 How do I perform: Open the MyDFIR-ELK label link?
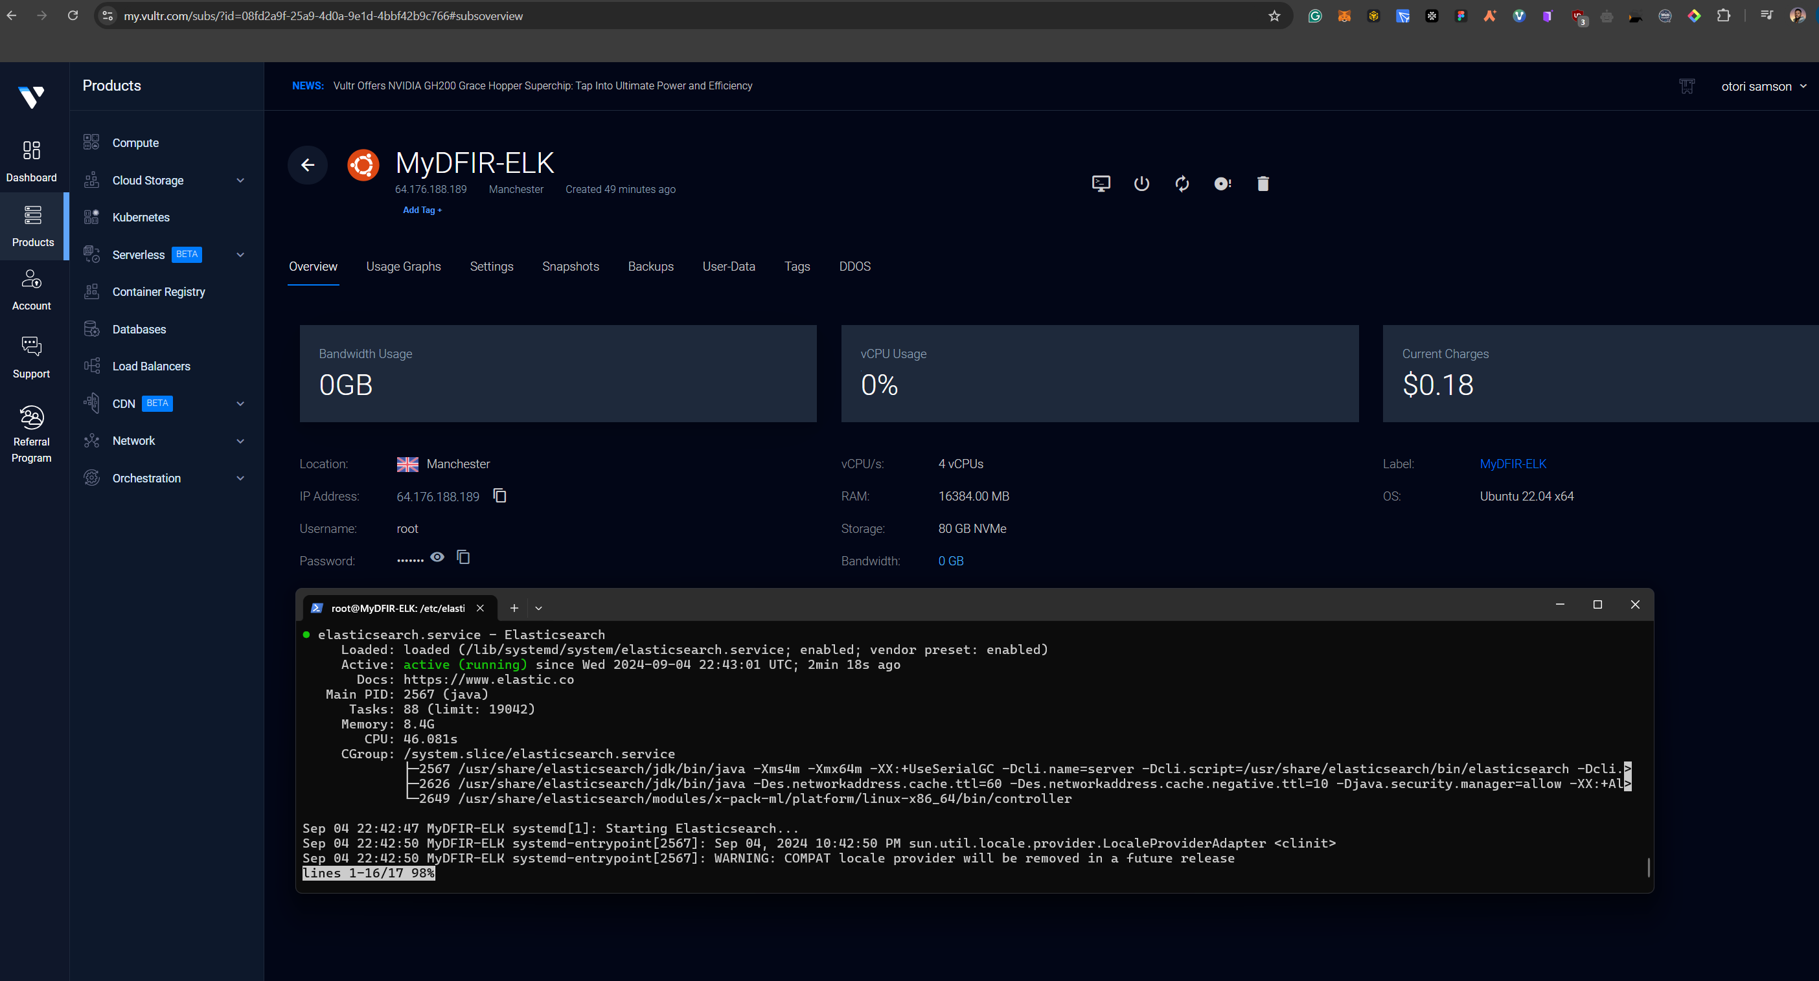pos(1513,464)
